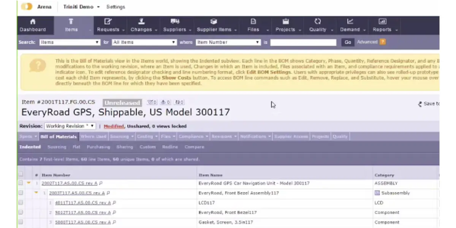Check the box for row 2002T117.AS.00.CS
Image resolution: width=456 pixels, height=228 pixels.
click(21, 183)
